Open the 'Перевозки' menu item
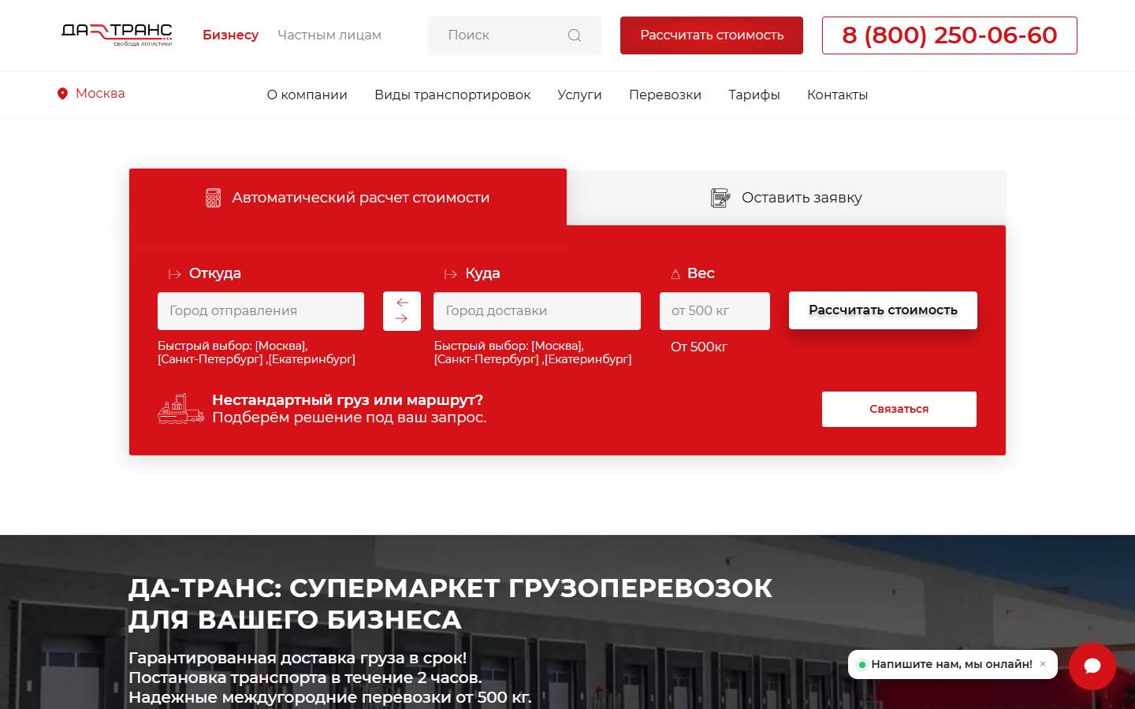 pyautogui.click(x=665, y=95)
